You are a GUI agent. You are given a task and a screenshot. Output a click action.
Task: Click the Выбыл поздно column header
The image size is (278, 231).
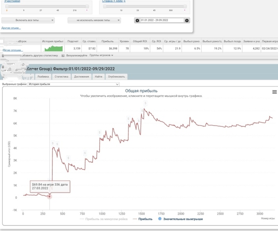tap(232, 41)
